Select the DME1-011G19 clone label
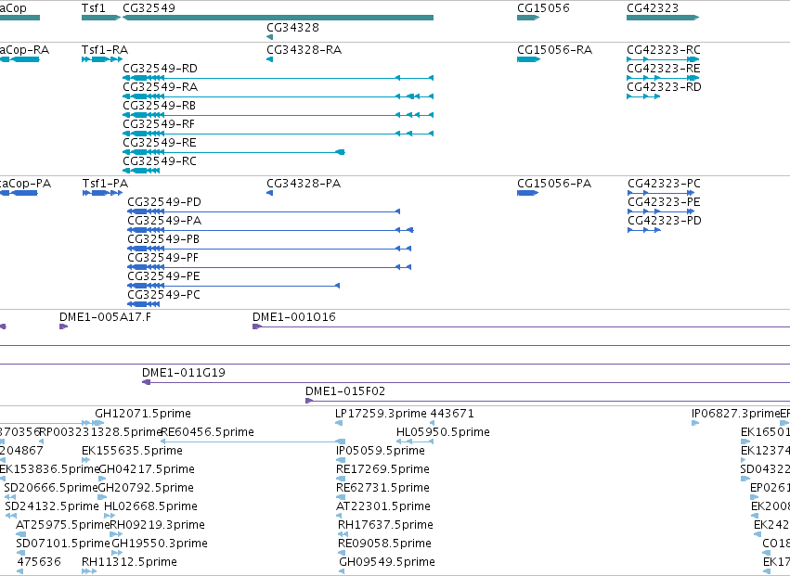 (x=184, y=373)
